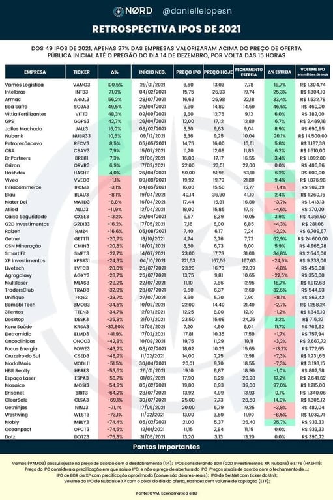Viewport: 333px width, 500px height.
Task: Click the green 100,5% cell for VAMO3
Action: coord(115,85)
